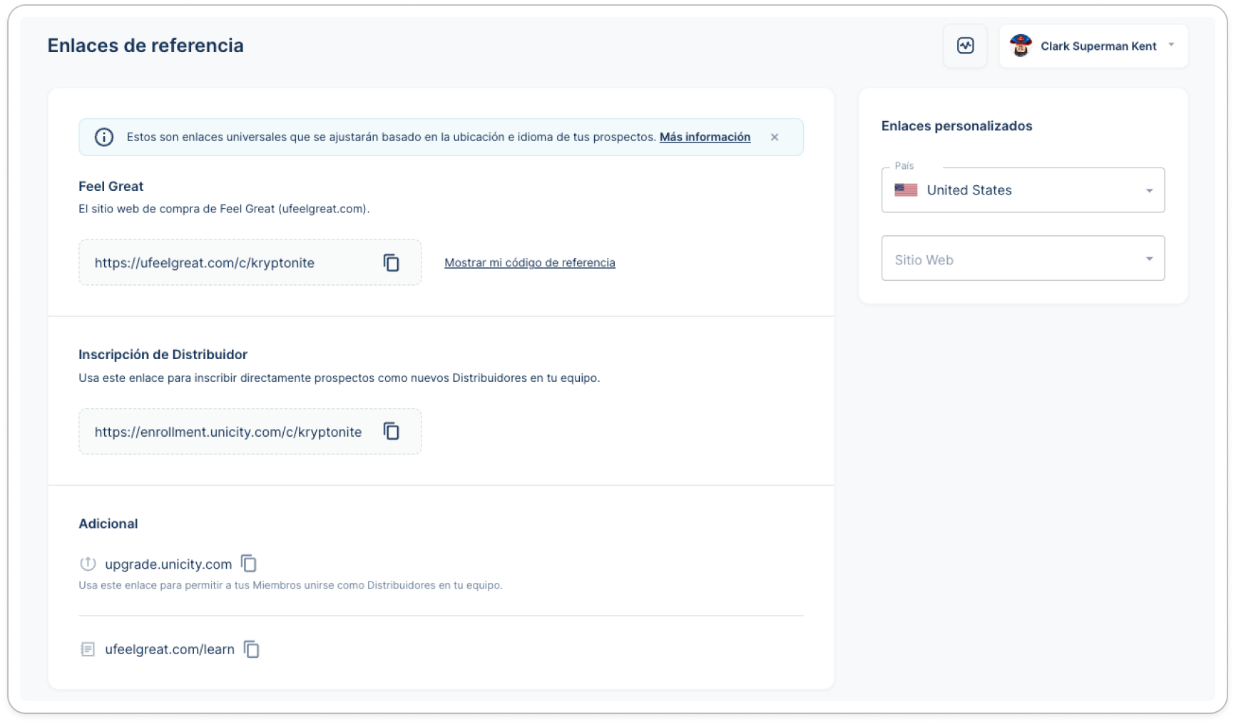
Task: Click the https://ufeelgreat.com/c/kryptonite URL field
Action: tap(250, 262)
